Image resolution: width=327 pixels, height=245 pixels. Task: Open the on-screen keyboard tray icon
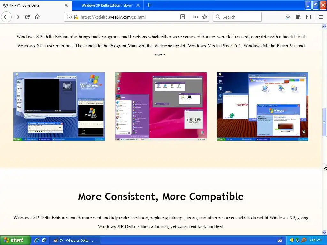tap(280, 241)
